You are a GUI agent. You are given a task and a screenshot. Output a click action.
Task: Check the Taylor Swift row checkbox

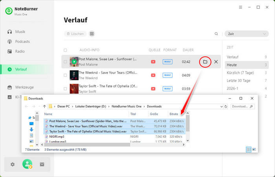pyautogui.click(x=65, y=88)
